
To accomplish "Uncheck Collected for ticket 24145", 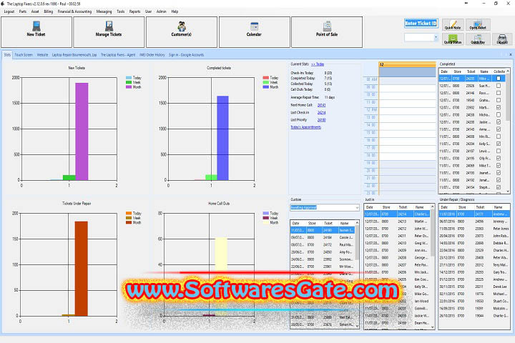I will tap(499, 129).
